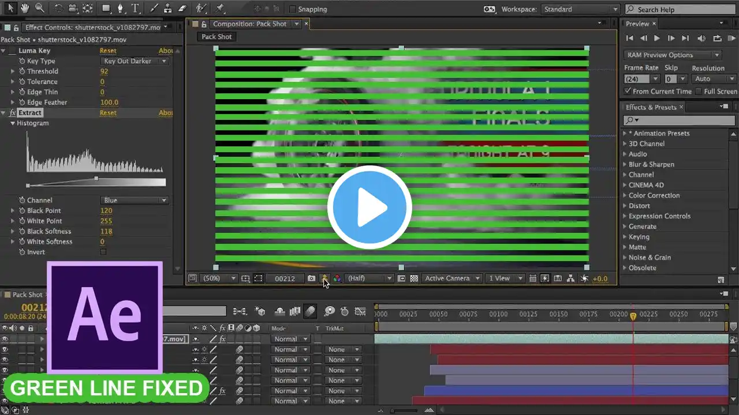Select the Puppet Pin tool
This screenshot has width=739, height=415.
pos(220,8)
